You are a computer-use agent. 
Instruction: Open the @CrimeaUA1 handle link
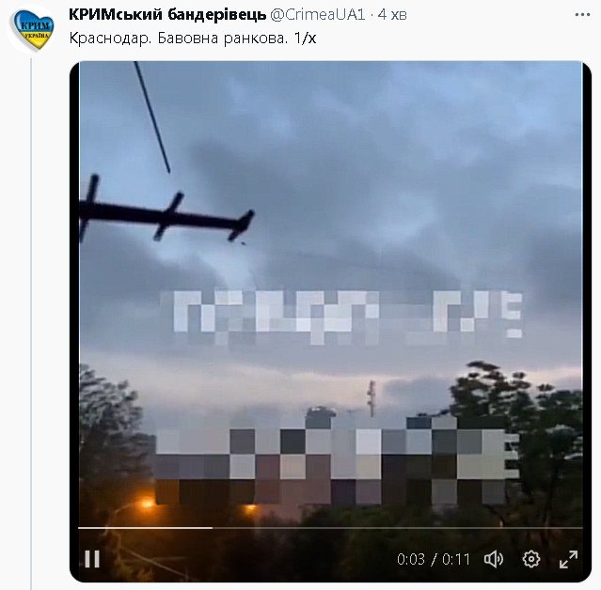(317, 14)
